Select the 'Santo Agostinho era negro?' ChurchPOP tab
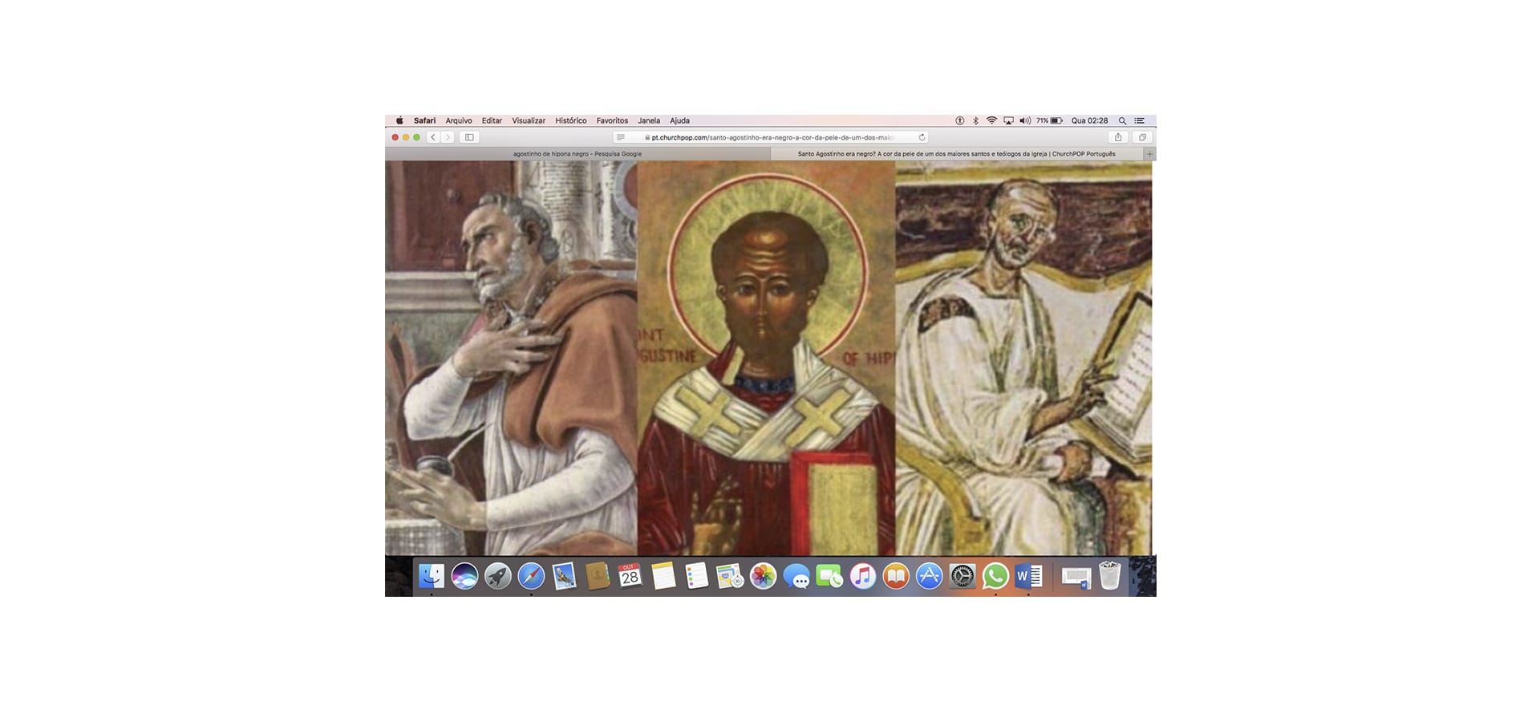 (x=957, y=154)
